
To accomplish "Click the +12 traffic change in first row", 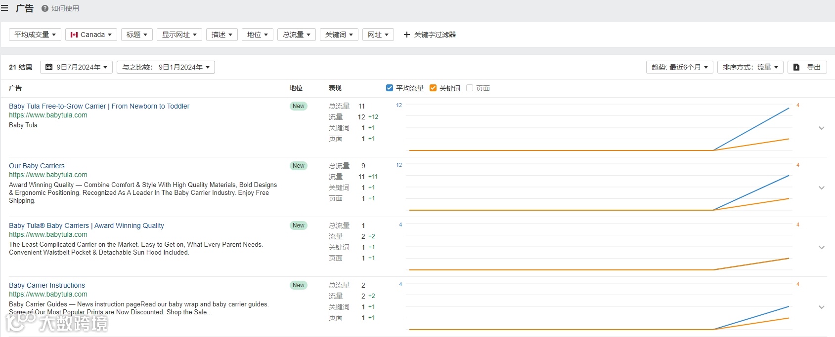I will (373, 117).
